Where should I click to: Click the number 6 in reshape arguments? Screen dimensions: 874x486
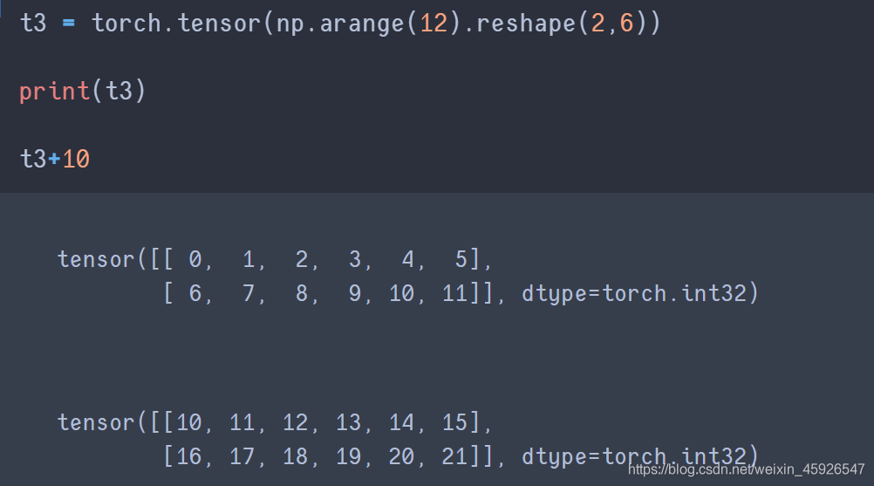coord(626,23)
